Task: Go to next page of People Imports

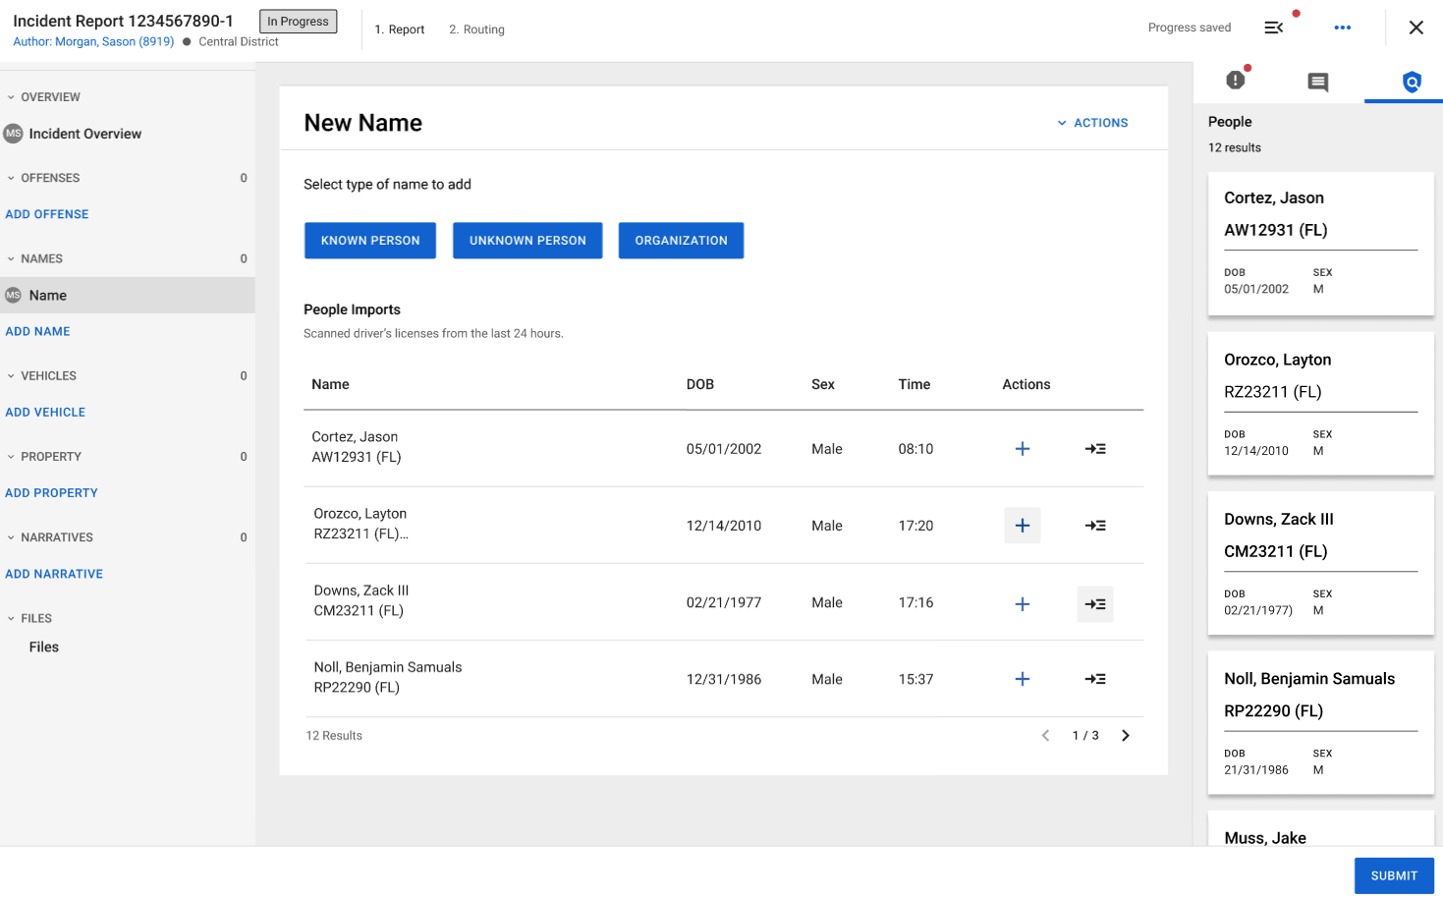Action: (x=1126, y=736)
